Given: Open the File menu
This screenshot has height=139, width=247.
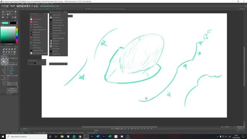Looking at the screenshot, I should (x=2, y=3).
